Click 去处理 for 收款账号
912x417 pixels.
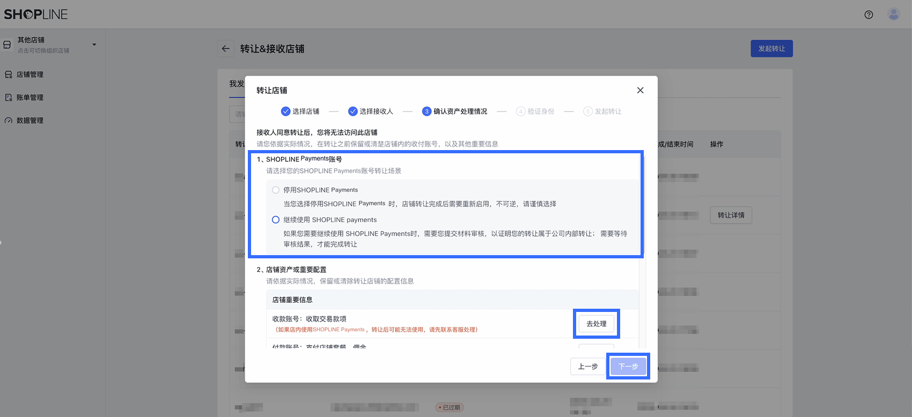click(596, 324)
